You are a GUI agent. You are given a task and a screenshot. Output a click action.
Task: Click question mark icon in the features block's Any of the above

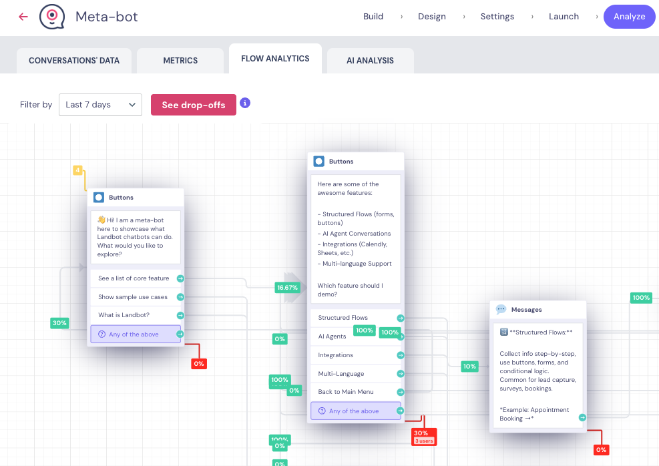[322, 411]
